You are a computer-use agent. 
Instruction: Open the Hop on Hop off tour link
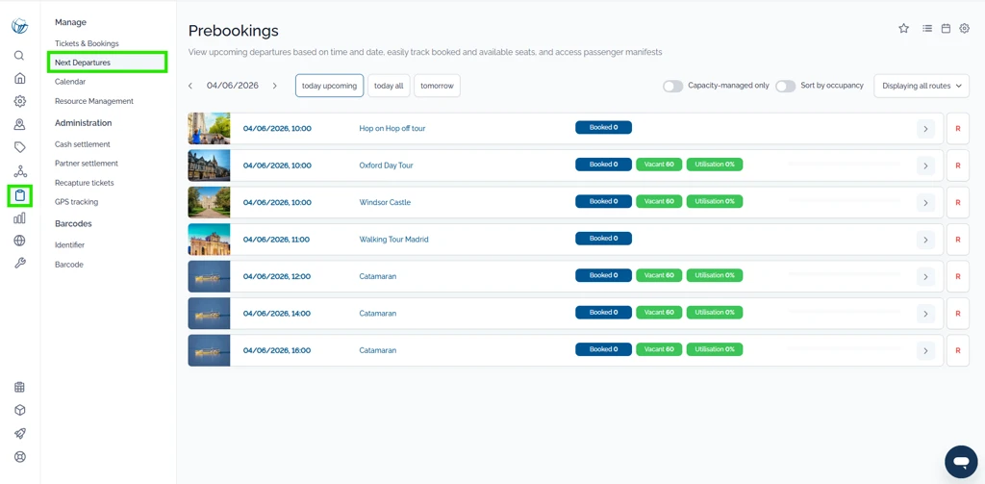point(392,128)
